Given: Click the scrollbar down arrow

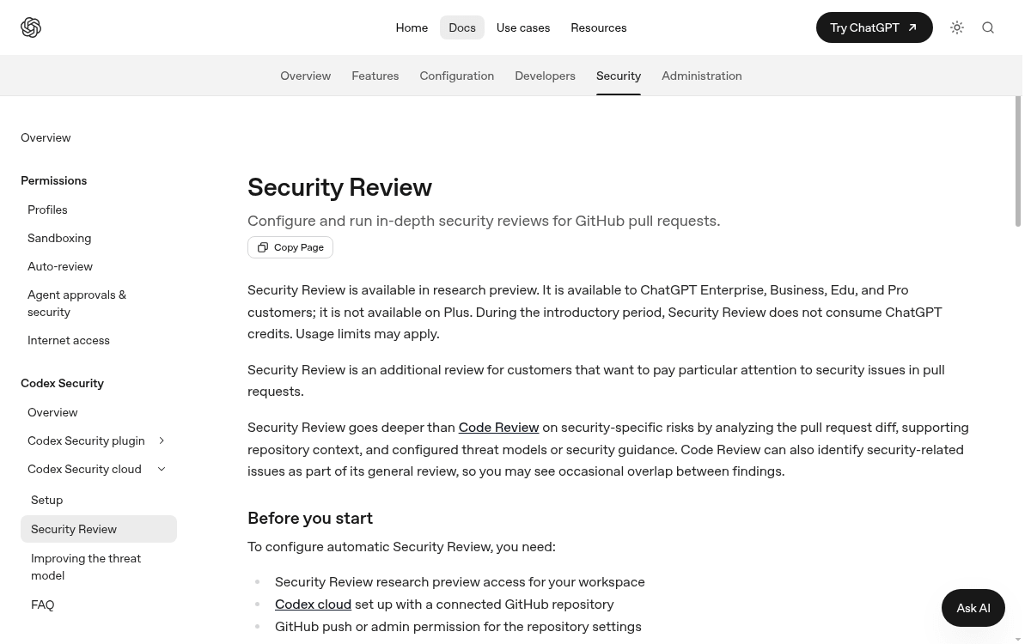Looking at the screenshot, I should click(1019, 639).
